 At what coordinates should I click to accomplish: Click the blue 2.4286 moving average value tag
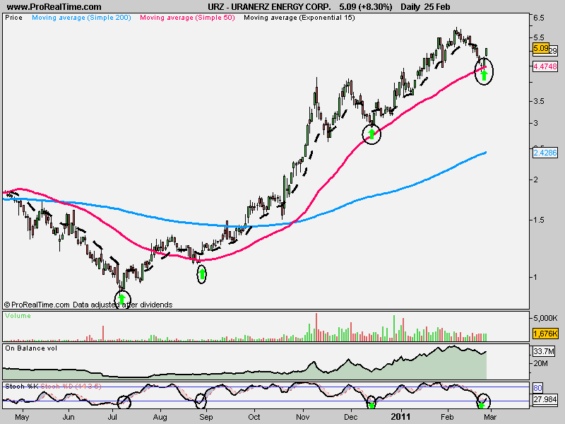pos(545,153)
